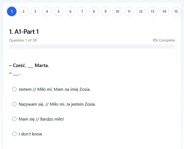
Task: Open question 14 circle
Action: tap(164, 11)
